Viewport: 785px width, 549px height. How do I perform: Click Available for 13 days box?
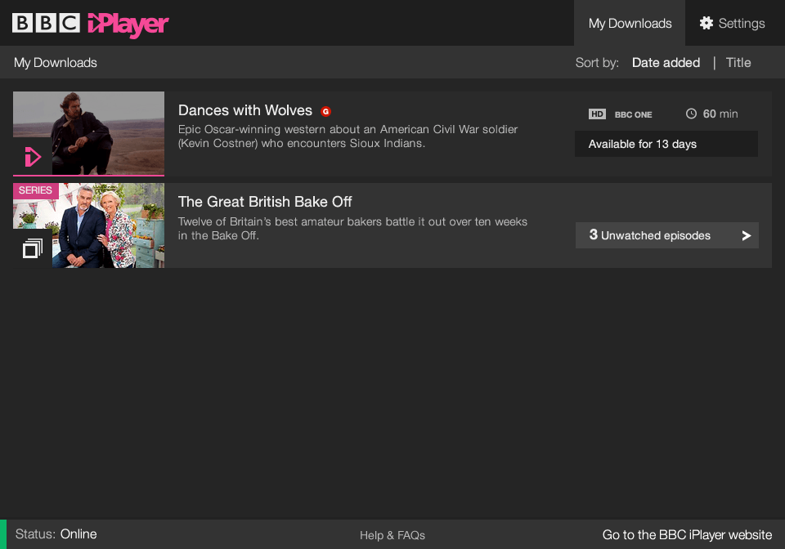click(x=666, y=144)
